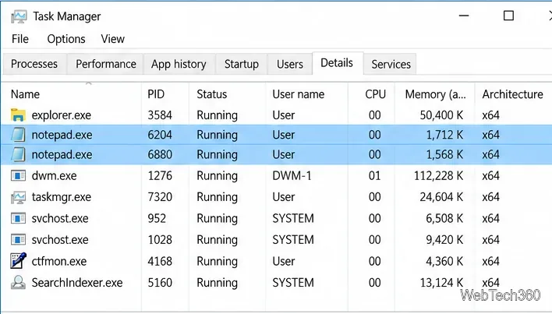The image size is (552, 314).
Task: Click SYSTEM user of SearchIndexer.exe
Action: (293, 283)
